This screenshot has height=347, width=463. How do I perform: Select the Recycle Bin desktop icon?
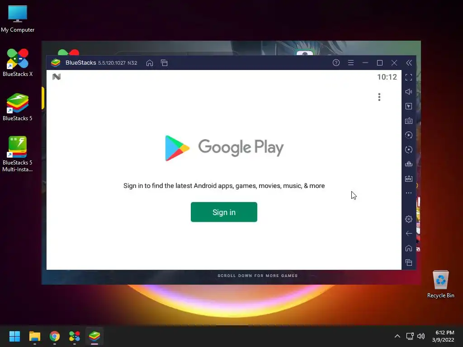pos(440,285)
